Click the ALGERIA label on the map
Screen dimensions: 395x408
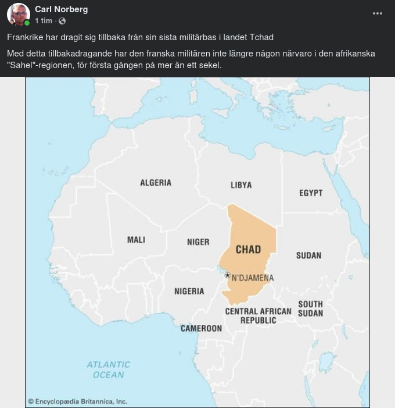click(x=156, y=183)
